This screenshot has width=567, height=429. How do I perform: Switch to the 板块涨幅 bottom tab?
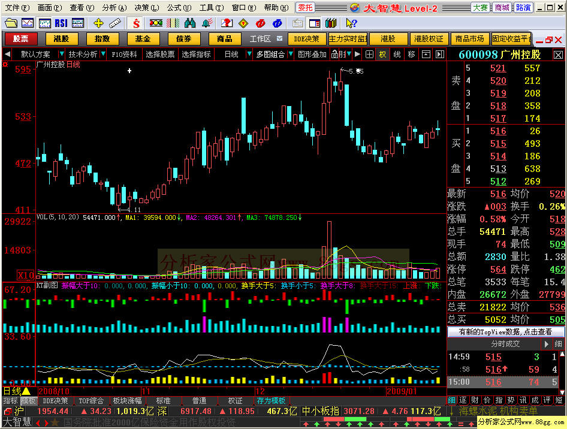(127, 400)
